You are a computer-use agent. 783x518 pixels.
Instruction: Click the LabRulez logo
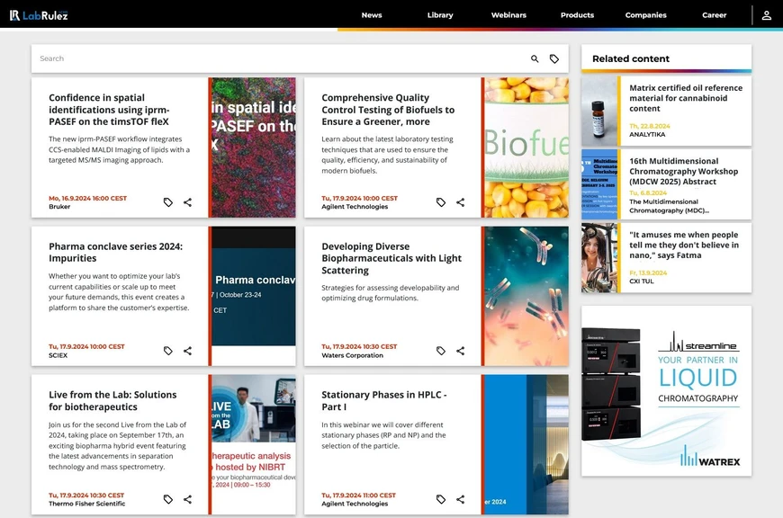tap(39, 15)
